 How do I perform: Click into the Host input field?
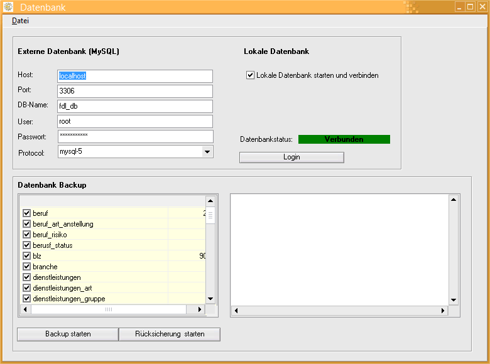(x=135, y=76)
